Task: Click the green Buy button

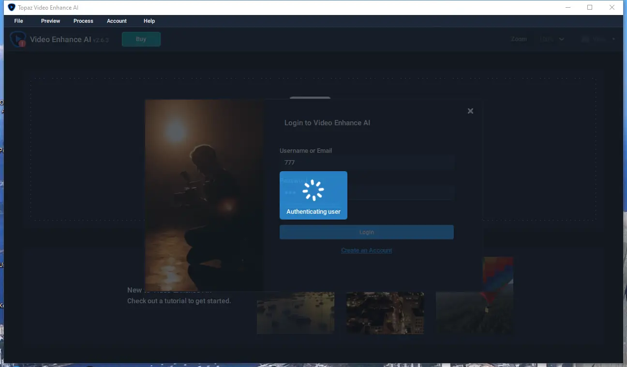Action: pyautogui.click(x=141, y=39)
